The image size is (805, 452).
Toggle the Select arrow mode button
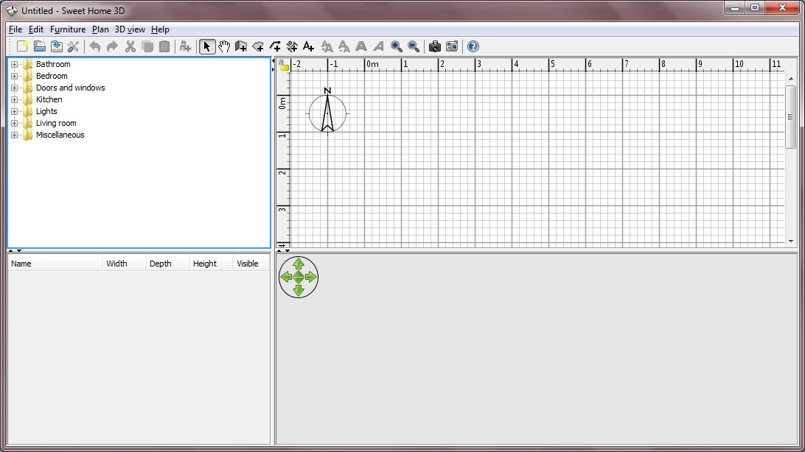click(x=206, y=46)
